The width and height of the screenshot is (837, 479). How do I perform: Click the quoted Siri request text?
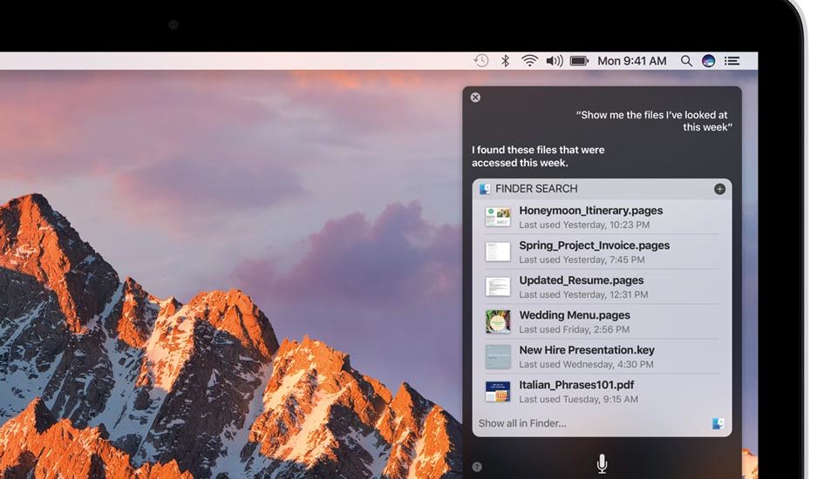[654, 121]
